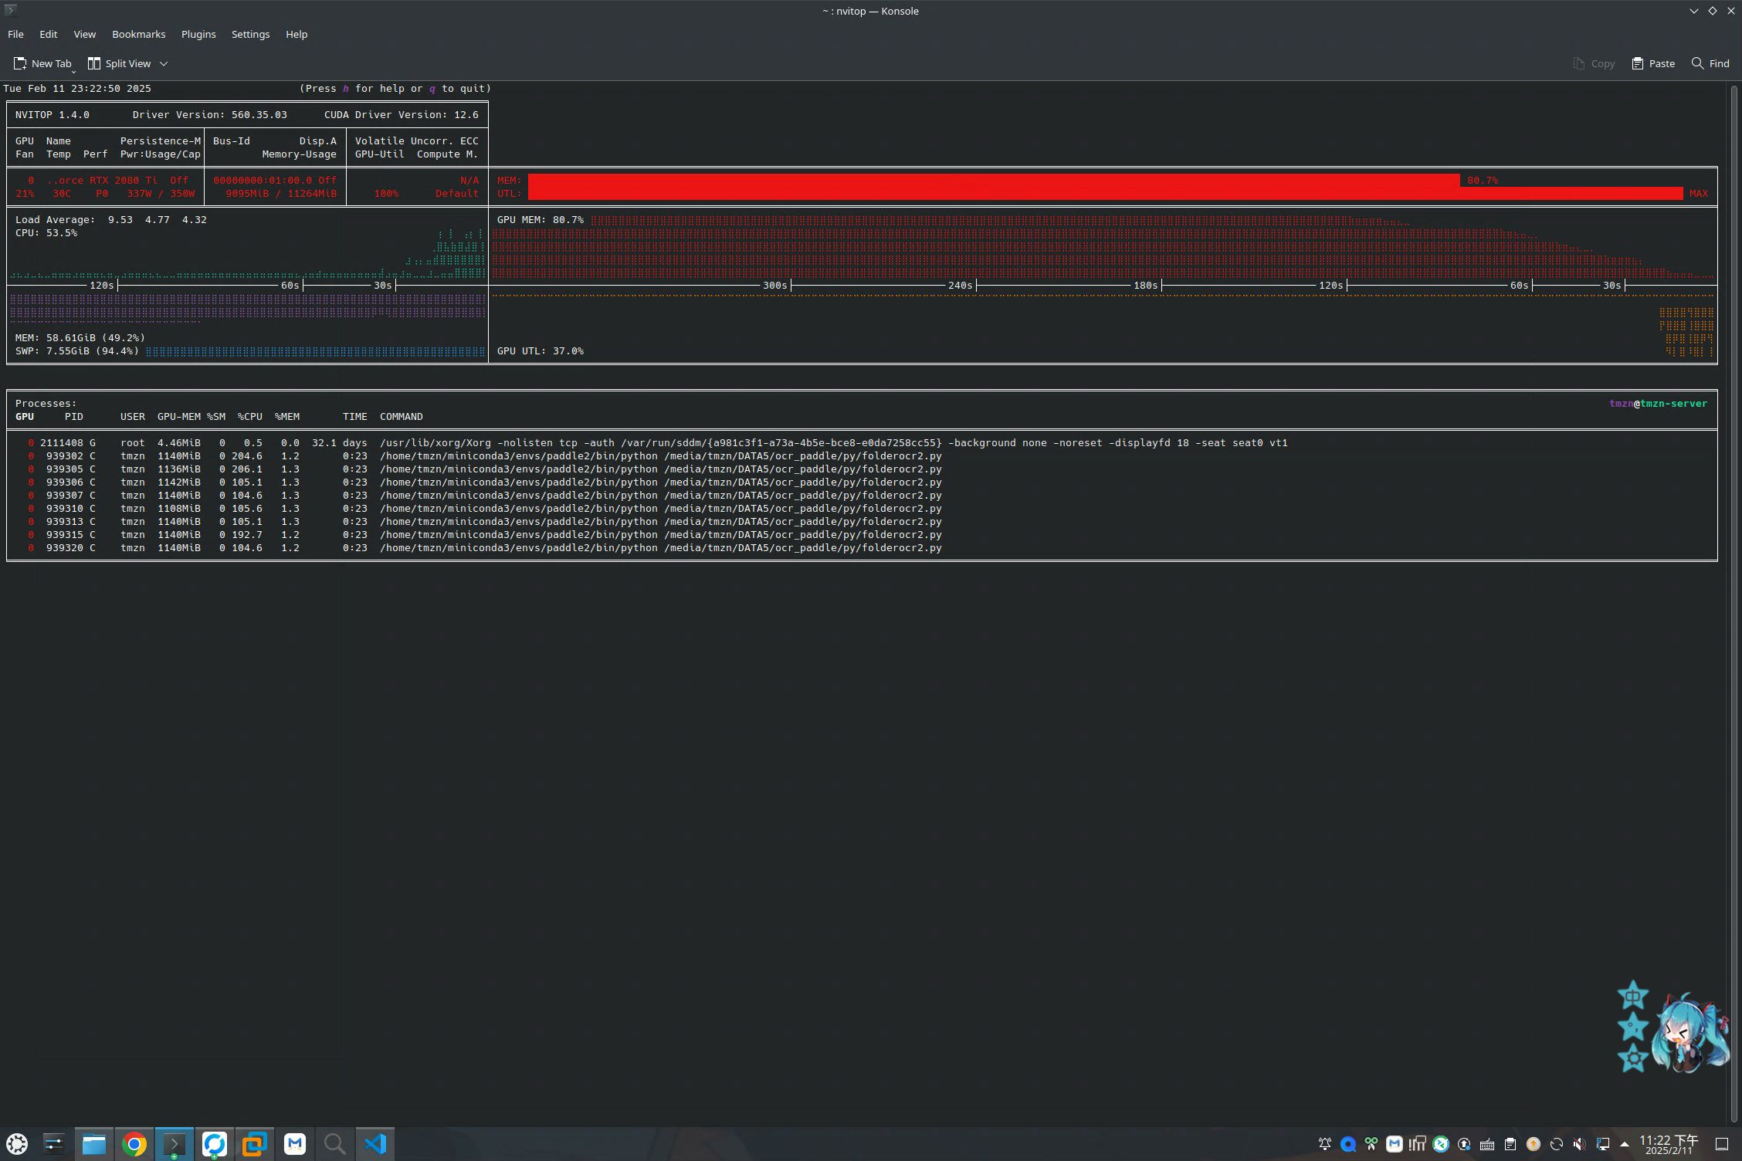Click the Settings menu item
Viewport: 1742px width, 1161px height.
[250, 34]
